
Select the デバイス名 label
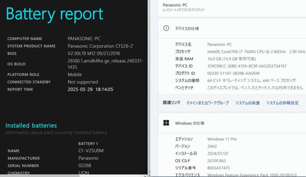click(183, 44)
